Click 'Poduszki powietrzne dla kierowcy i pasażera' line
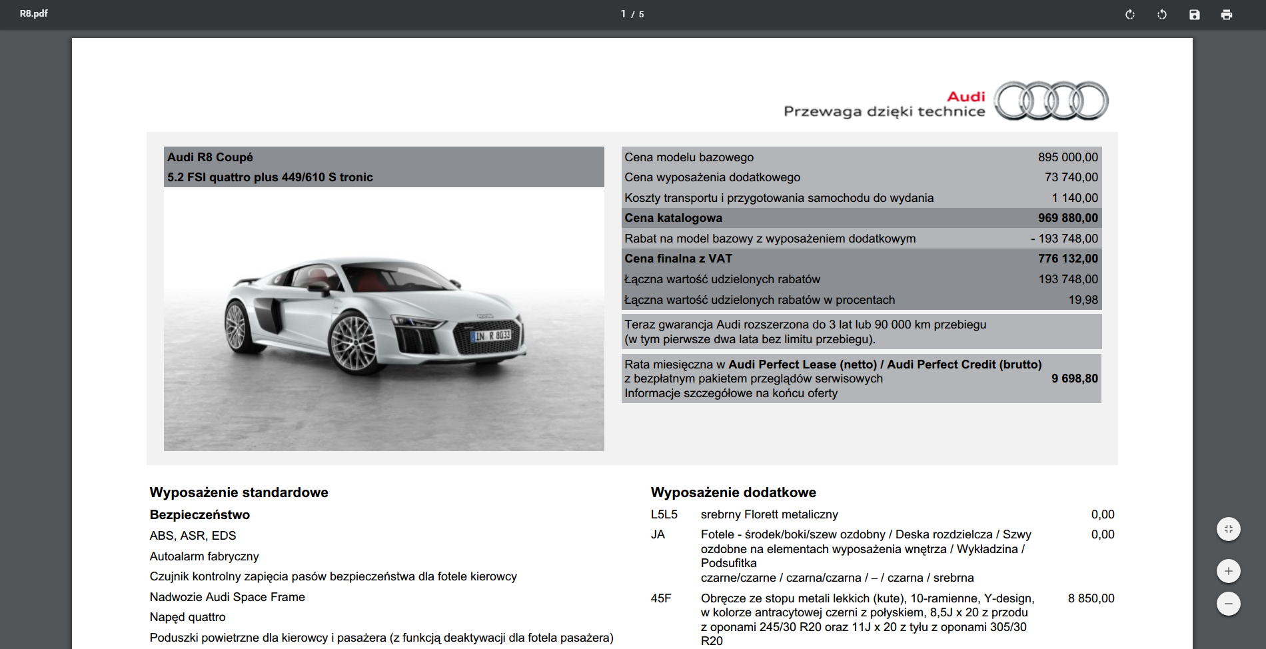 (x=381, y=638)
